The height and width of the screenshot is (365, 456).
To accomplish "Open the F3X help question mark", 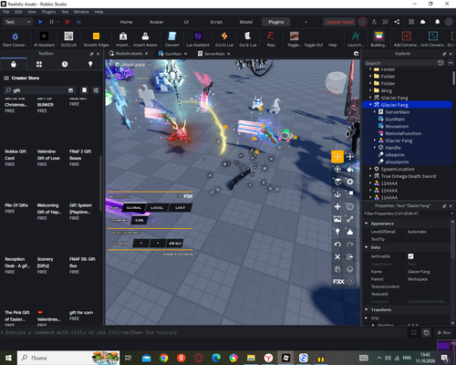I will (351, 282).
